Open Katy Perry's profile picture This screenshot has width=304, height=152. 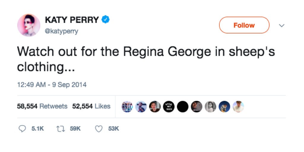point(29,25)
